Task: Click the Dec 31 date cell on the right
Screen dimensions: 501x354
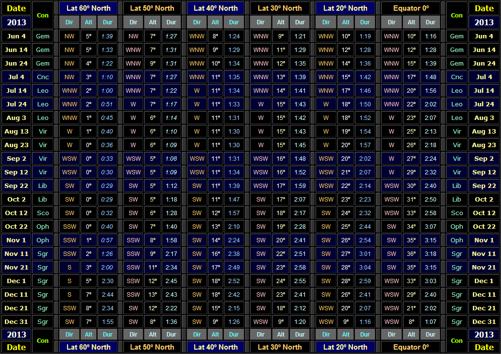Action: pos(484,321)
